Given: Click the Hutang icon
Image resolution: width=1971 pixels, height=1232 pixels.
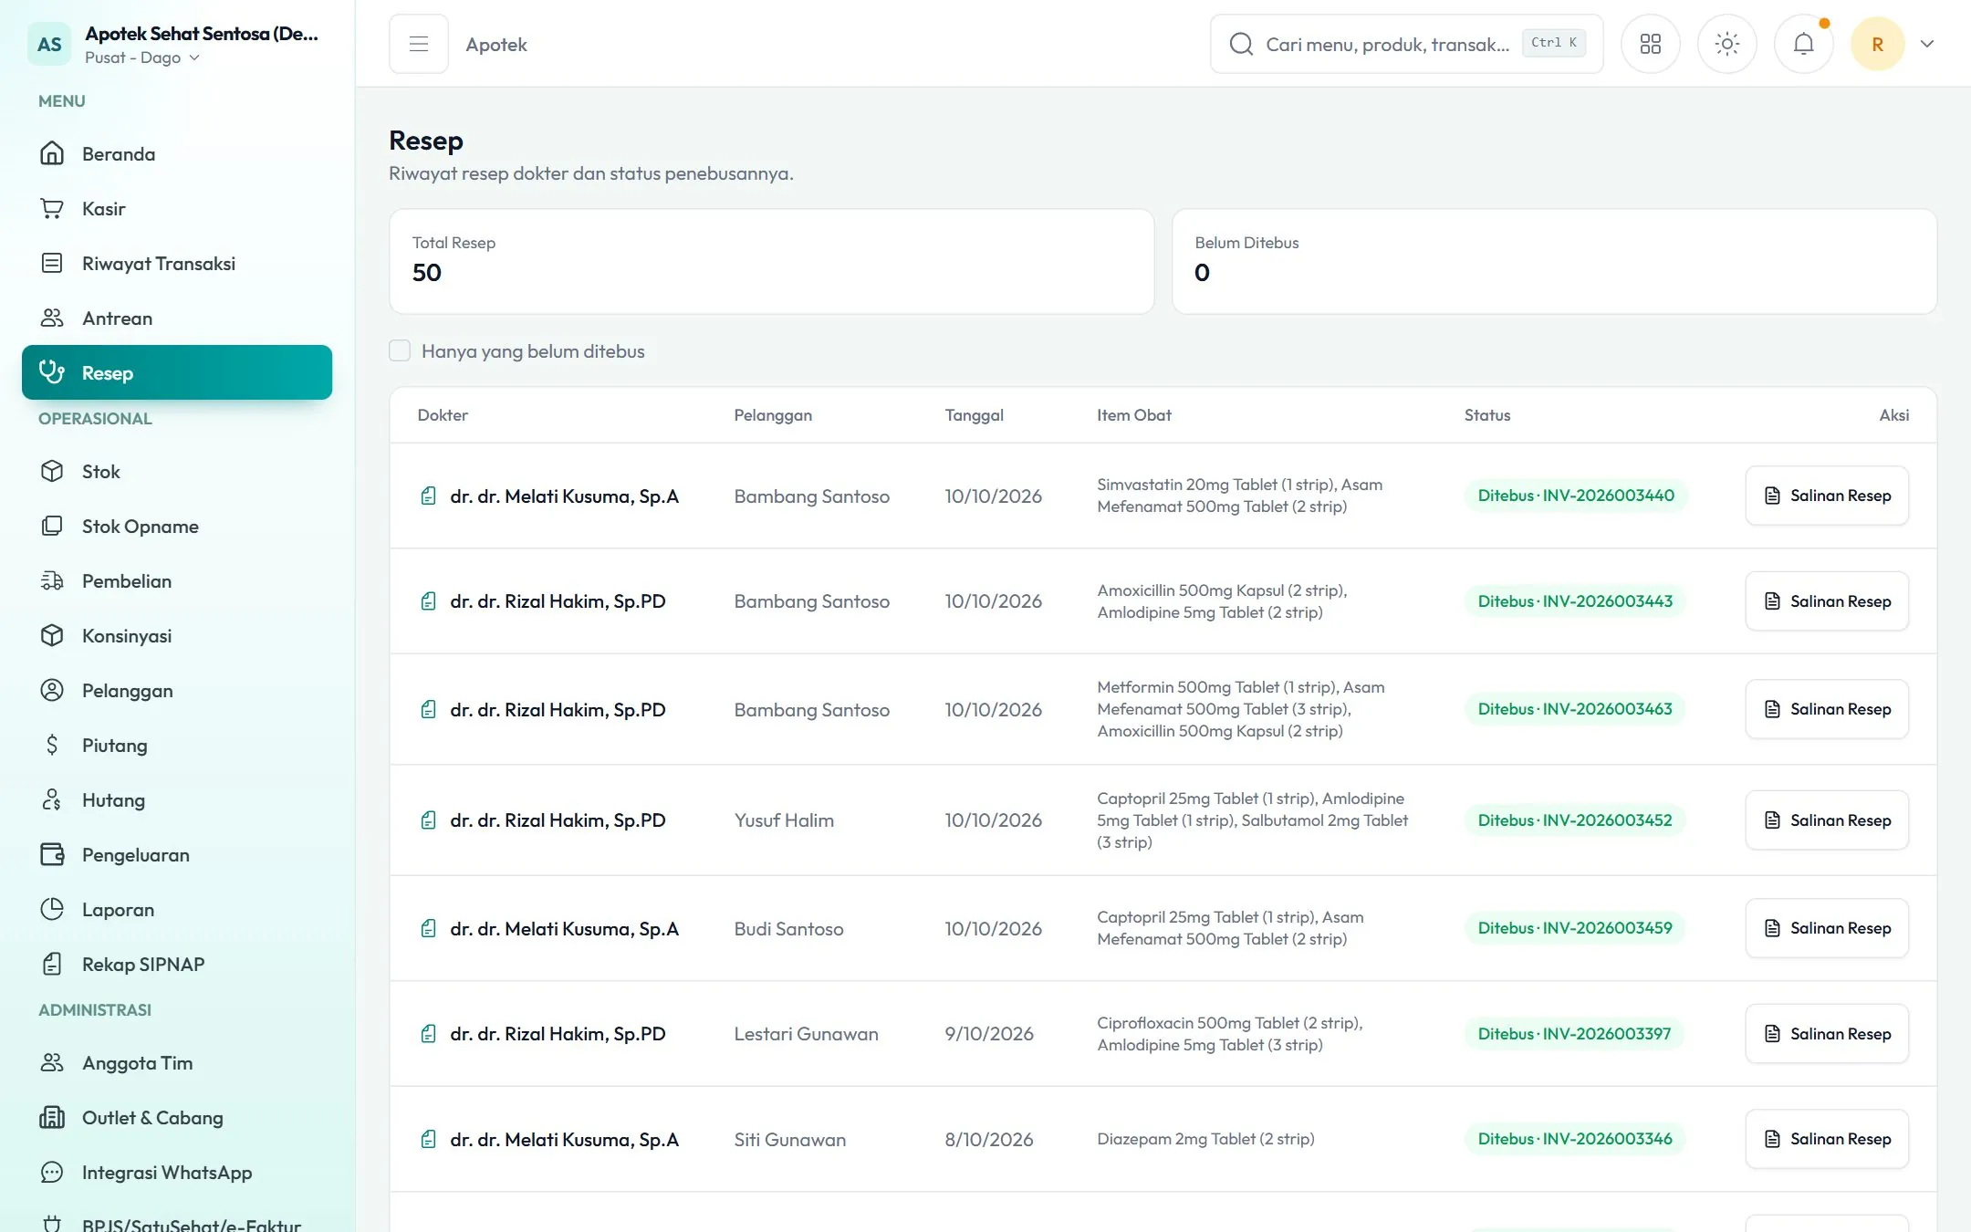Looking at the screenshot, I should [52, 799].
